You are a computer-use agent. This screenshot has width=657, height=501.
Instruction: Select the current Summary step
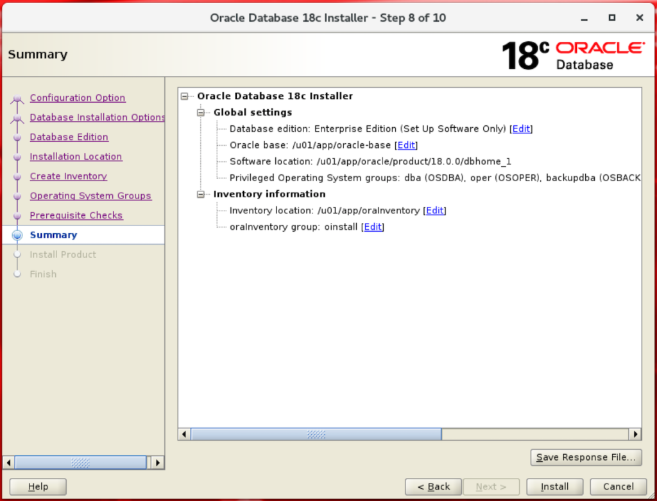[54, 235]
